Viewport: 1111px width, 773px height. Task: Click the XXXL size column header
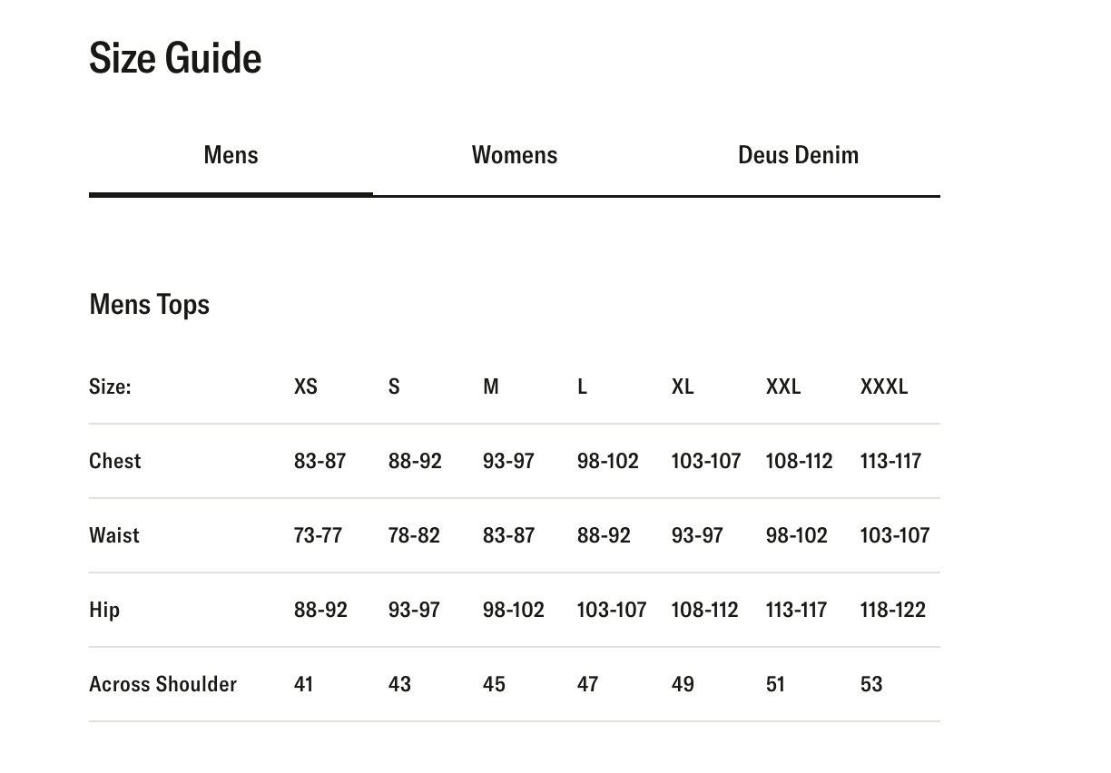click(x=883, y=386)
